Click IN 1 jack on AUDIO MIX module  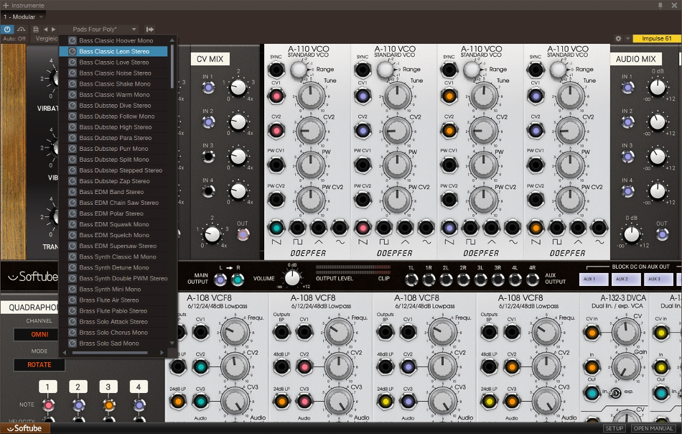click(x=627, y=88)
